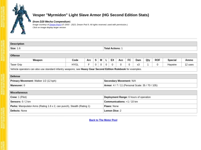Click the 'Click on image display larger version' note
The image size is (201, 150).
pyautogui.click(x=49, y=27)
